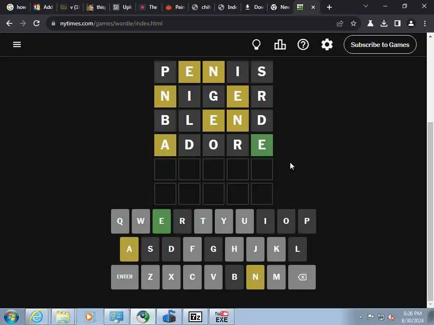
Task: Tap the U key on keyboard
Action: point(245,221)
